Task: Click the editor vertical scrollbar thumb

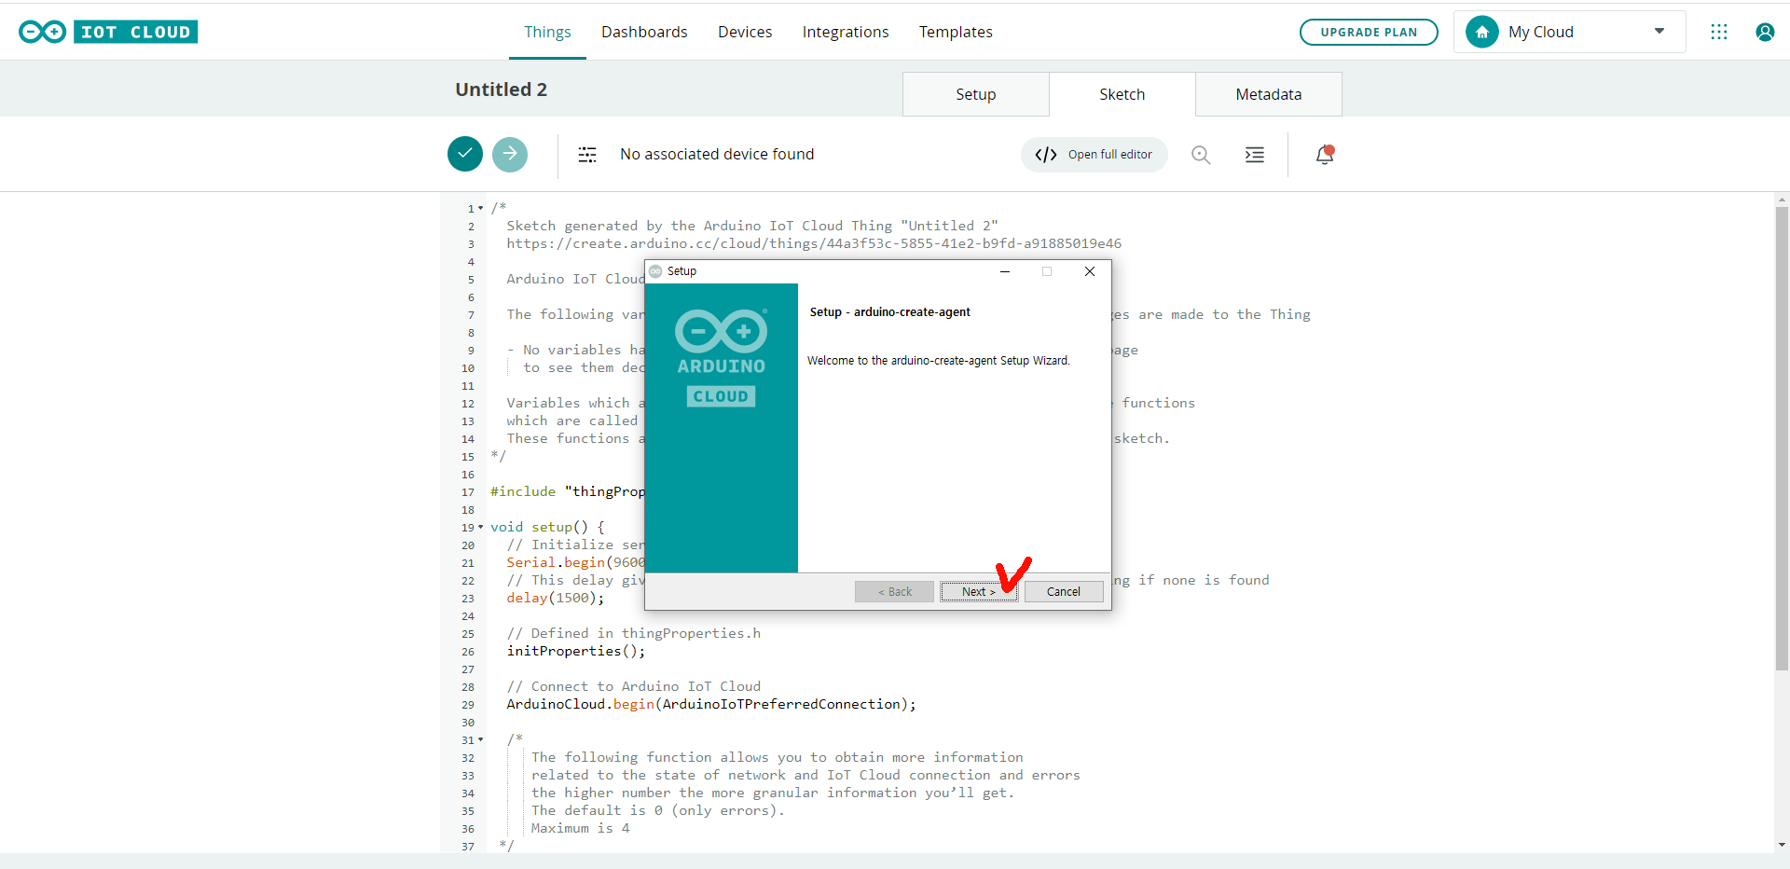Action: (1782, 438)
